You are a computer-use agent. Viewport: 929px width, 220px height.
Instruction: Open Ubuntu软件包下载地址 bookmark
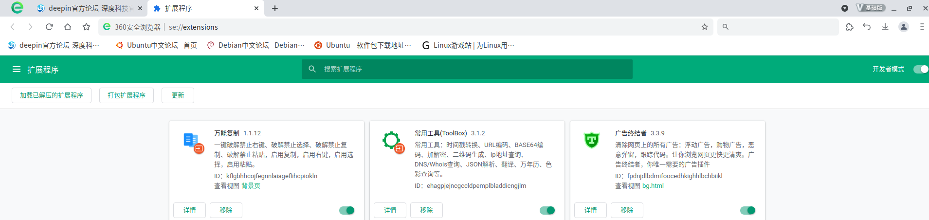pyautogui.click(x=363, y=45)
